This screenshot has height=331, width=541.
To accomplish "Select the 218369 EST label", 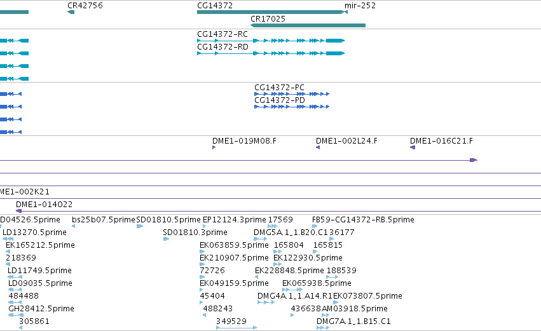I will coord(21,258).
